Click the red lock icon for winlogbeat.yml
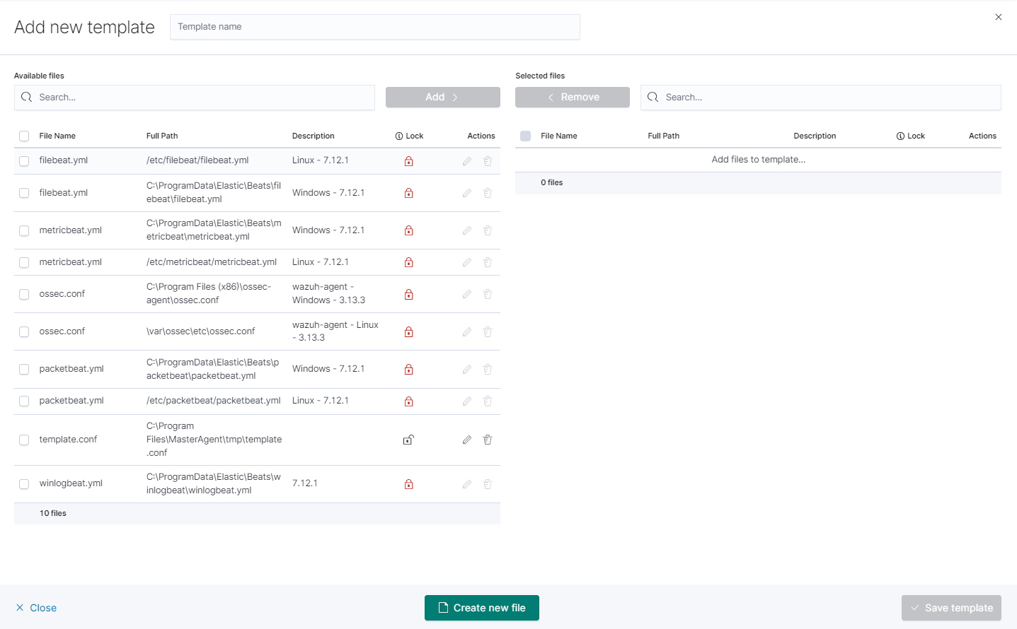 [408, 484]
